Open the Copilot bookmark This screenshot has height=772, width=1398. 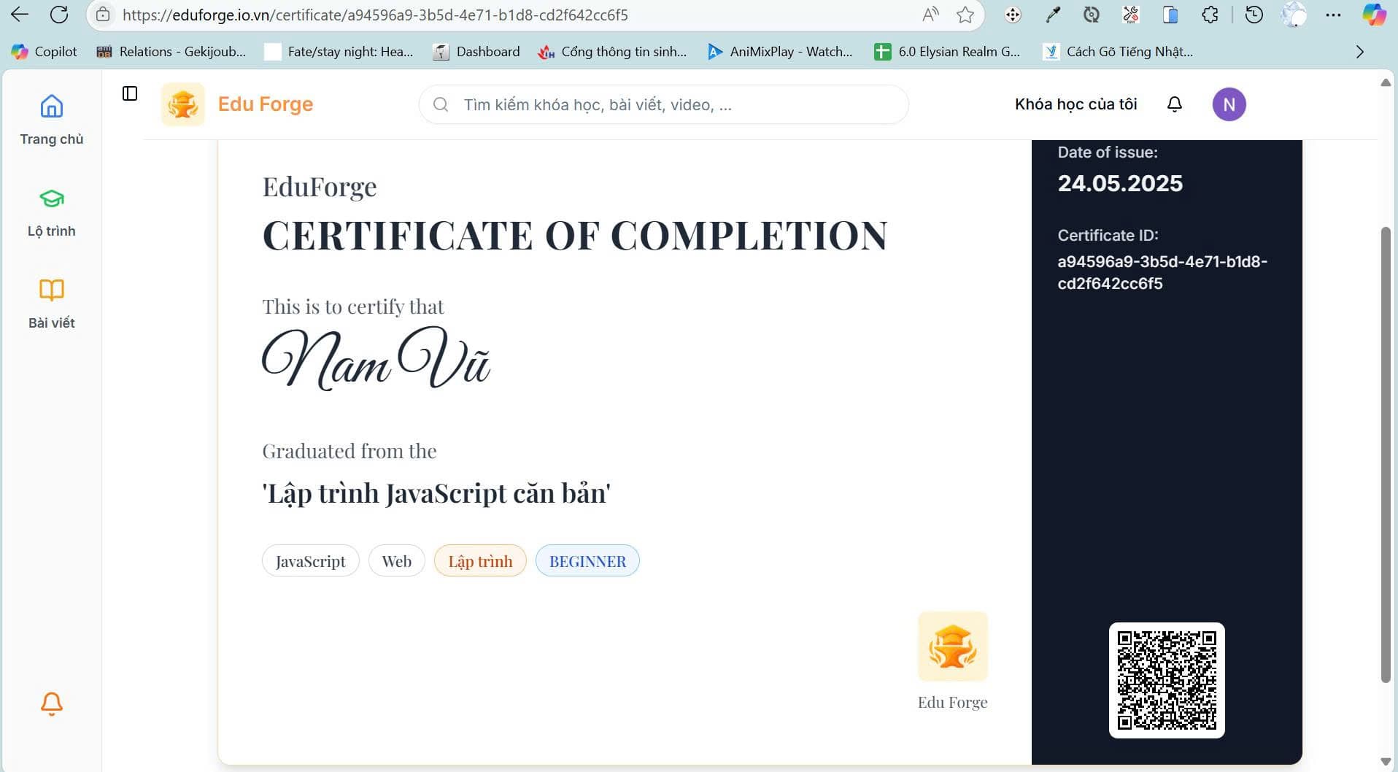[44, 52]
